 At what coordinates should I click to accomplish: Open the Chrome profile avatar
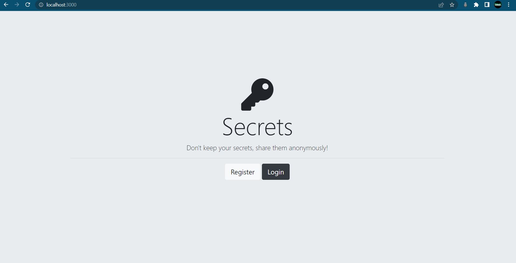point(498,5)
